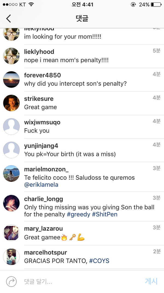Tap the #ShitPen hashtag link

pos(105,214)
